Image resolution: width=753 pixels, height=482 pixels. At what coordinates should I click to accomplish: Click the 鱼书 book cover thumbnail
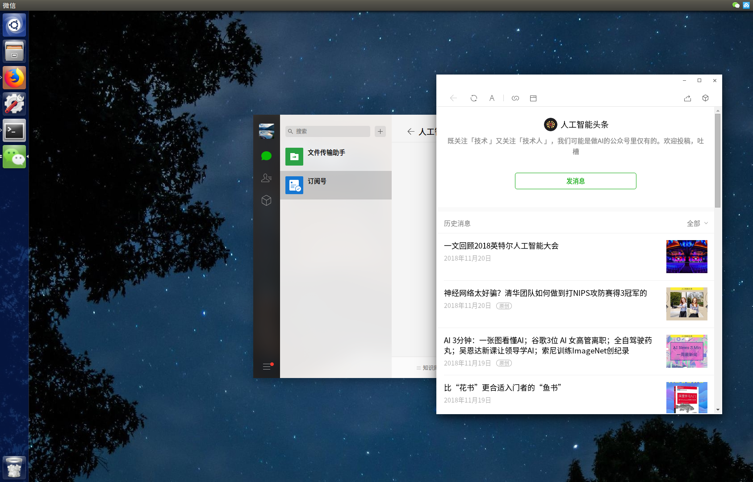[x=687, y=398]
